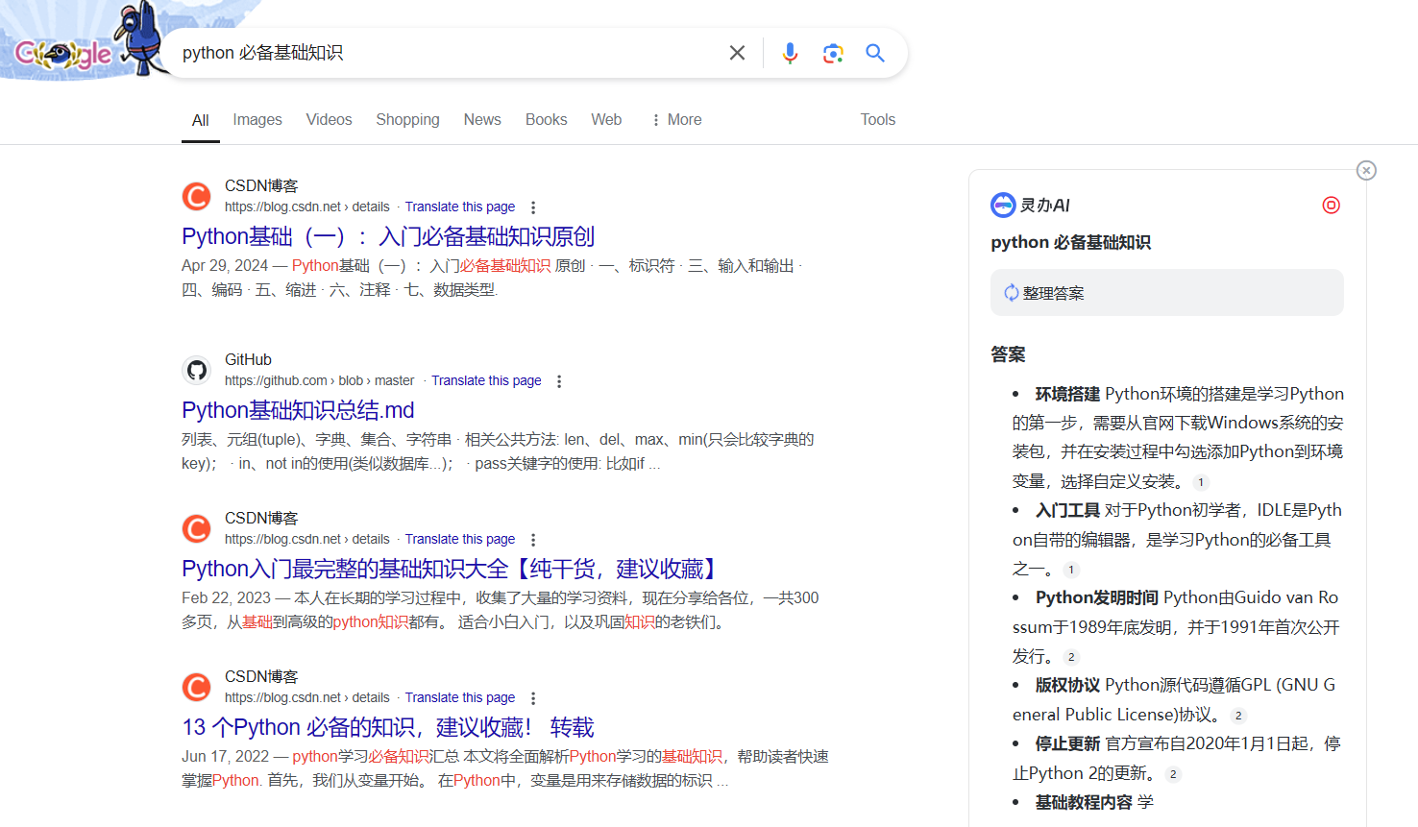
Task: Submit search with the magnifier icon
Action: tap(875, 53)
